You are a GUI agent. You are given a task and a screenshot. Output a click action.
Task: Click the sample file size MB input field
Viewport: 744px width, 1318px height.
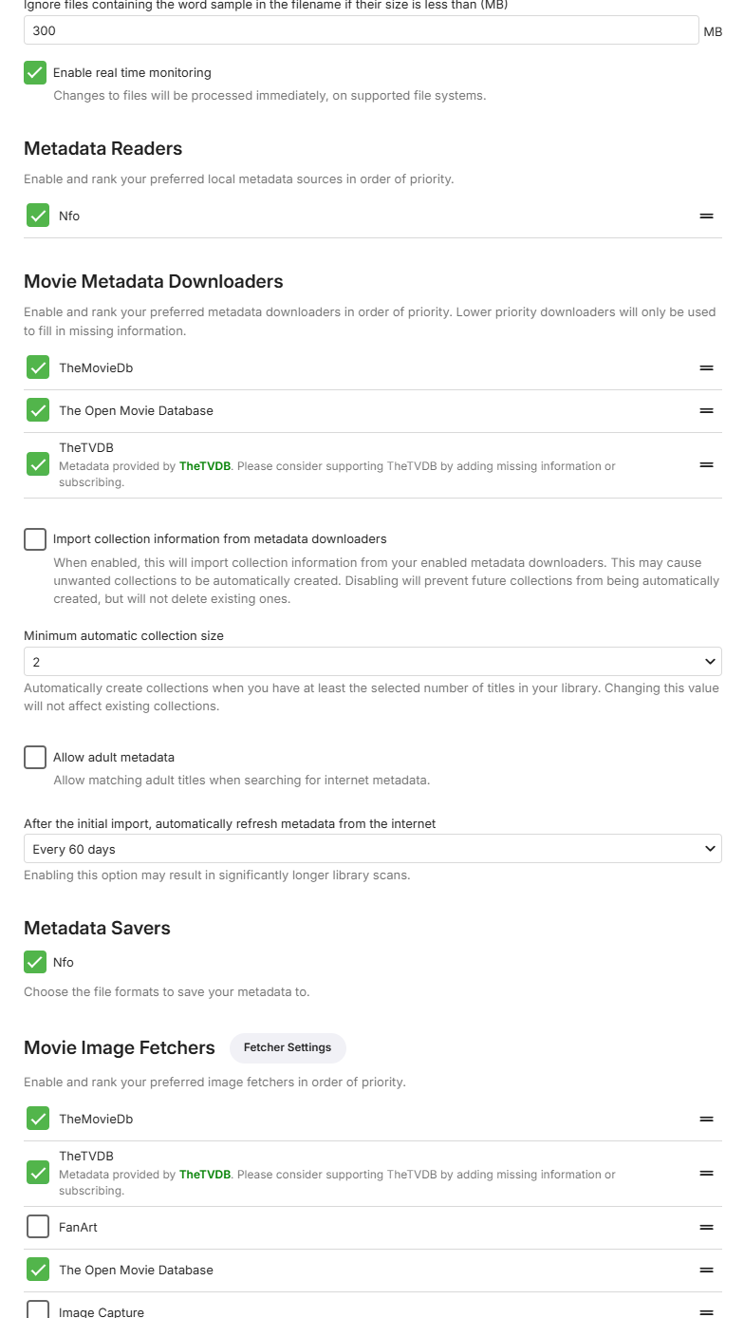click(361, 30)
